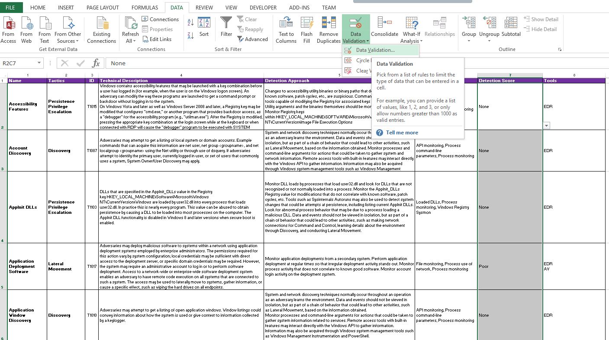This screenshot has width=609, height=340.
Task: Select the Tools column header cell
Action: point(574,81)
